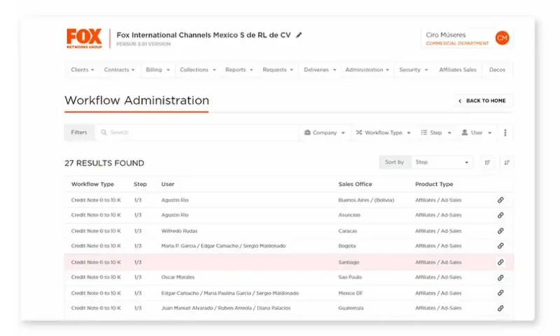Open the Administration menu
Viewport: 560px width, 336px height.
click(x=368, y=70)
